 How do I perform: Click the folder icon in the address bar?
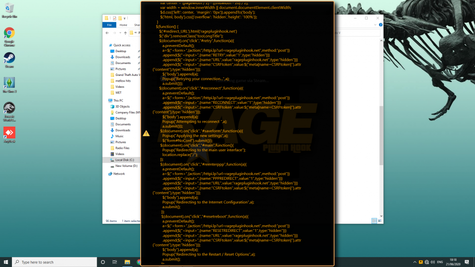pyautogui.click(x=132, y=33)
